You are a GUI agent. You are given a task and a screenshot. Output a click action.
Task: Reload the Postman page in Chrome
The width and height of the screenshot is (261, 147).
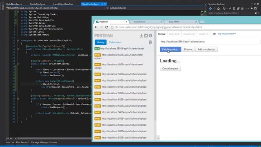tap(106, 27)
